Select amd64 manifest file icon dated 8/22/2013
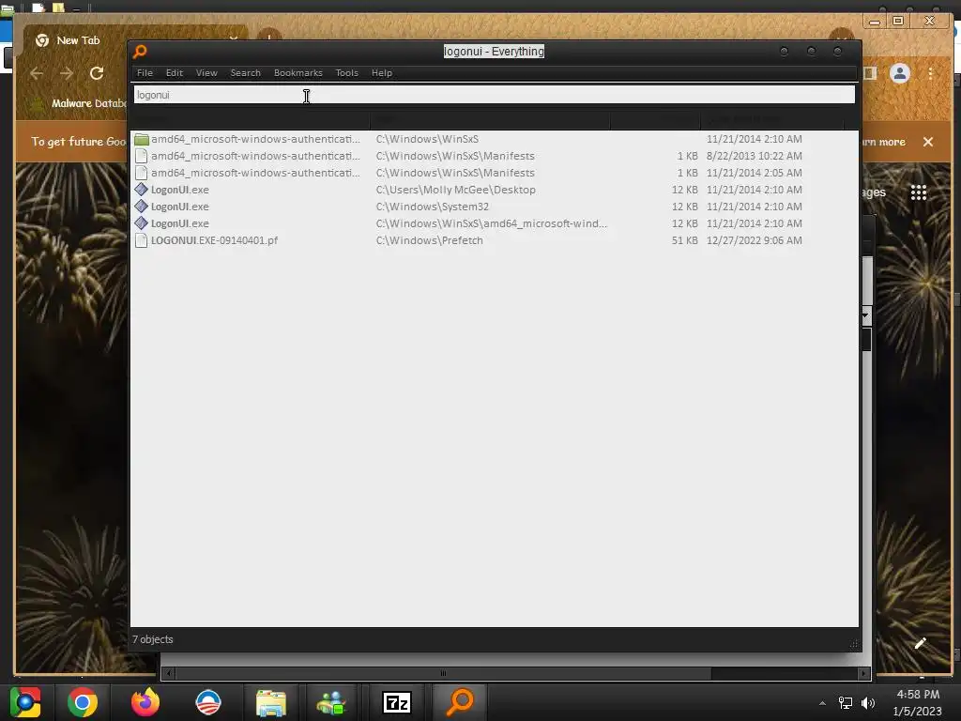Image resolution: width=961 pixels, height=721 pixels. tap(141, 156)
